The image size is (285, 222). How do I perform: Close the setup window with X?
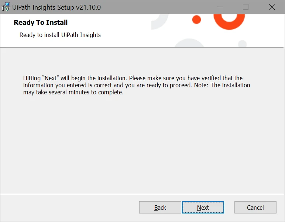click(272, 7)
